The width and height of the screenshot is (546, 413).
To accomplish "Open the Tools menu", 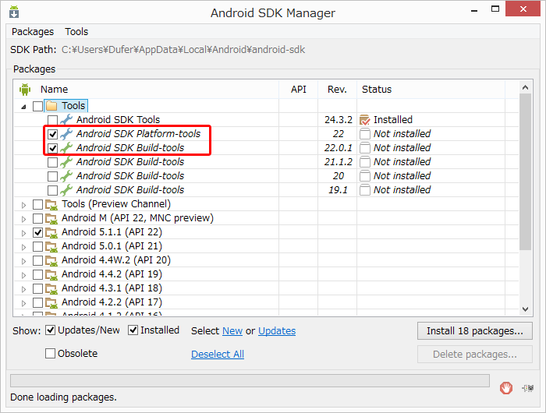I will point(76,32).
